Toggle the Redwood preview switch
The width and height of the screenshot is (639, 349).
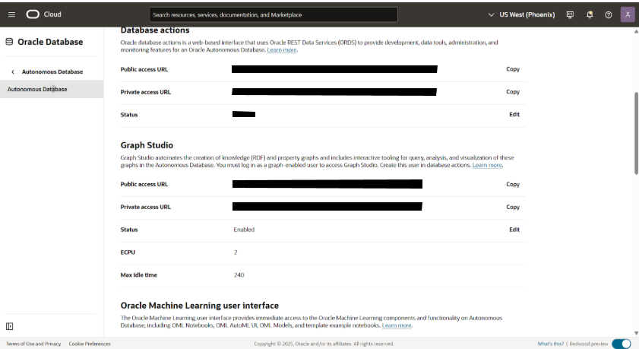(621, 344)
